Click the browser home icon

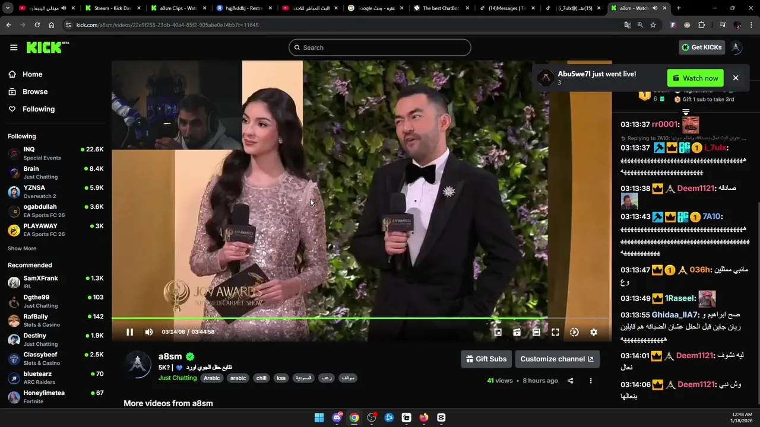(52, 25)
